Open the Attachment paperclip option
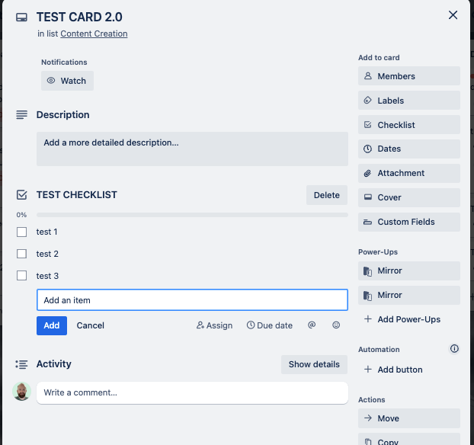 click(x=409, y=173)
